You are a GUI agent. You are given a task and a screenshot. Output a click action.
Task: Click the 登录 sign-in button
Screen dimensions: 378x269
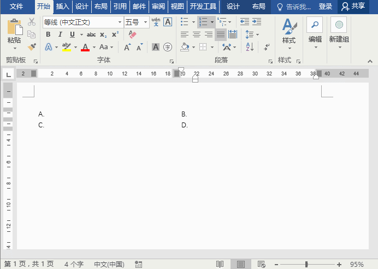click(326, 7)
